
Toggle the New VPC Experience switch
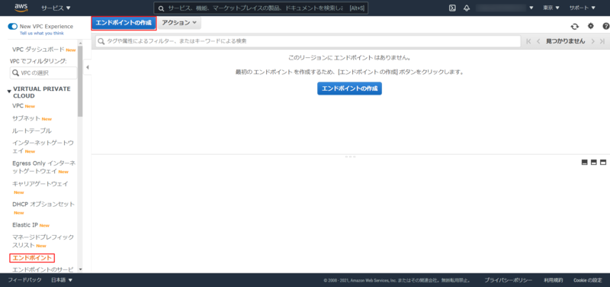[x=13, y=27]
